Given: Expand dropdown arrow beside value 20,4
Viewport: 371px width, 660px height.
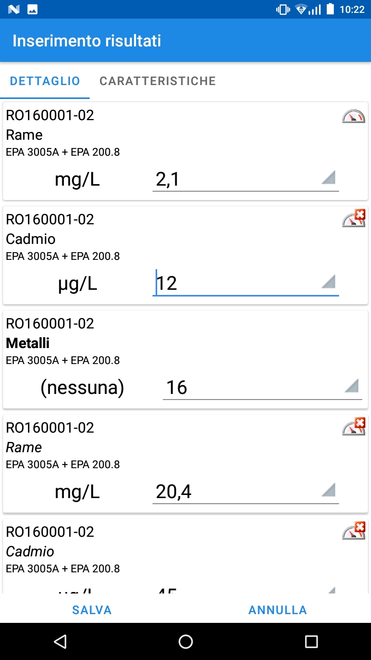Looking at the screenshot, I should (328, 490).
